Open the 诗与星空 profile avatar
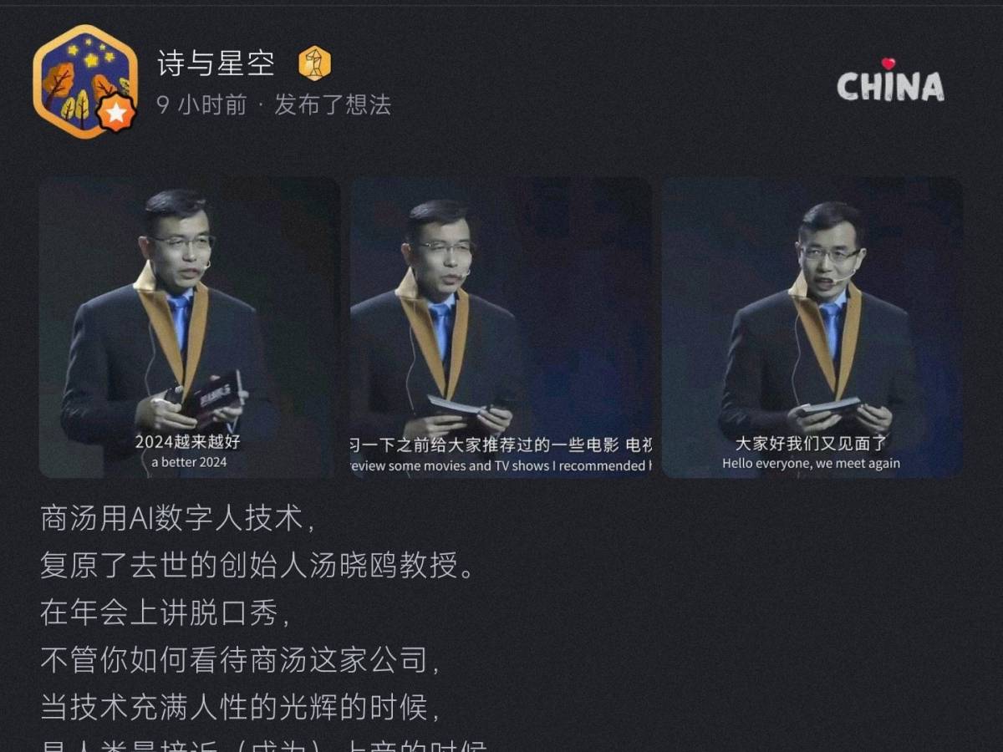The width and height of the screenshot is (1003, 752). tap(85, 81)
